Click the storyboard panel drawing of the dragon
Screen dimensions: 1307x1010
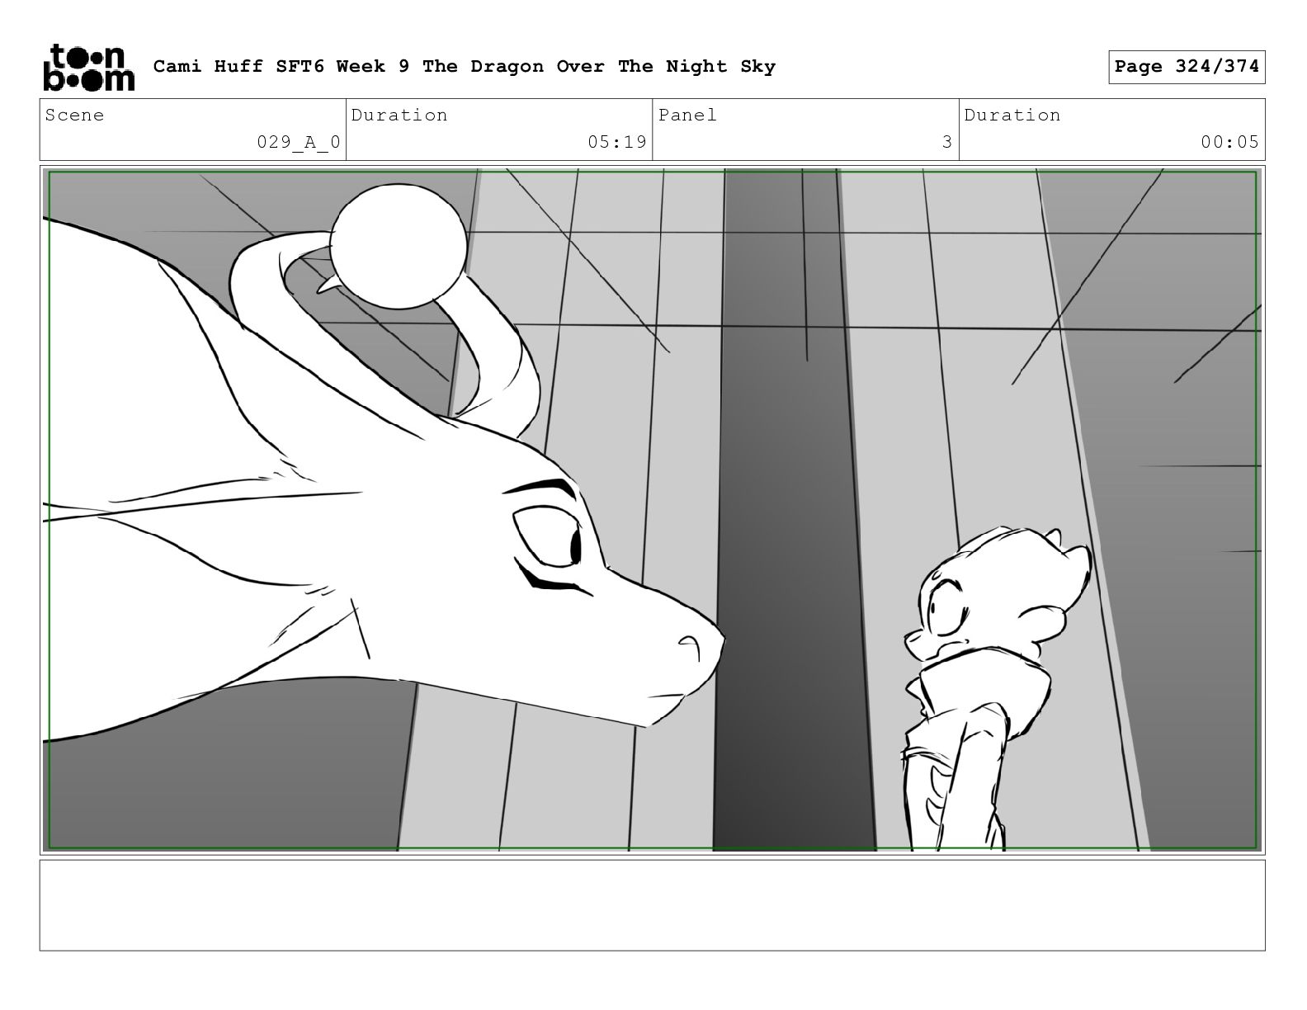[652, 509]
